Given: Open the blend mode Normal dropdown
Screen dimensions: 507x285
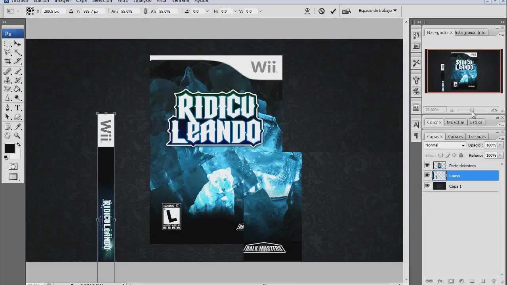Looking at the screenshot, I should [x=444, y=145].
